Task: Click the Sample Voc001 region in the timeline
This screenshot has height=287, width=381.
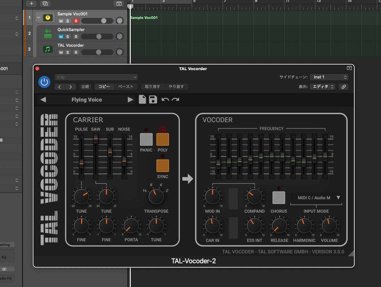Action: coord(255,18)
